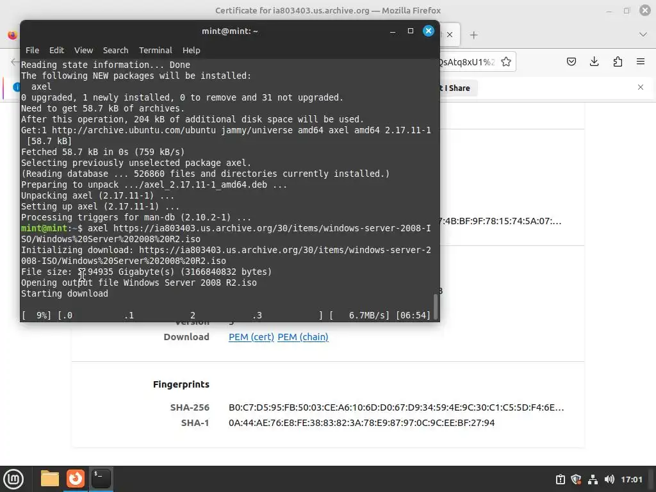
Task: Click the terminal window scrollbar
Action: (436, 306)
